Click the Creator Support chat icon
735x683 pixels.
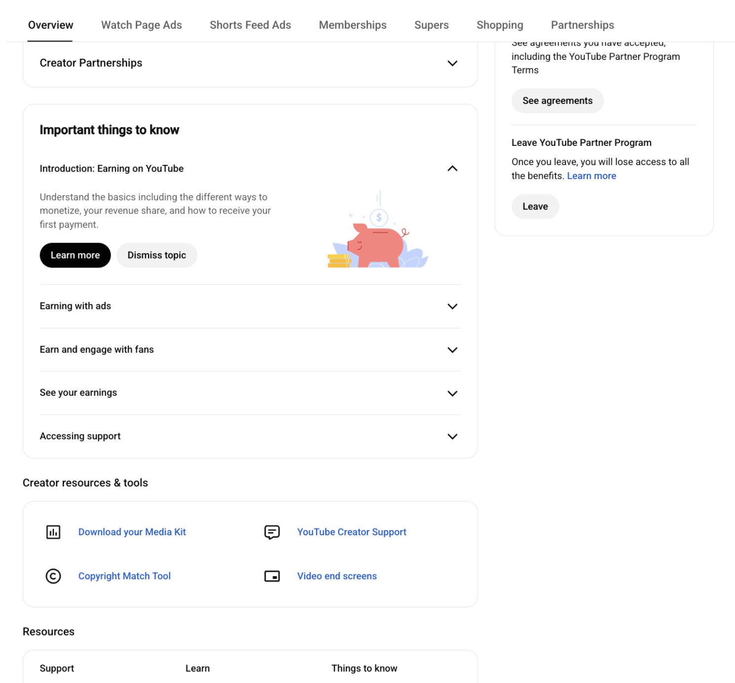coord(272,532)
